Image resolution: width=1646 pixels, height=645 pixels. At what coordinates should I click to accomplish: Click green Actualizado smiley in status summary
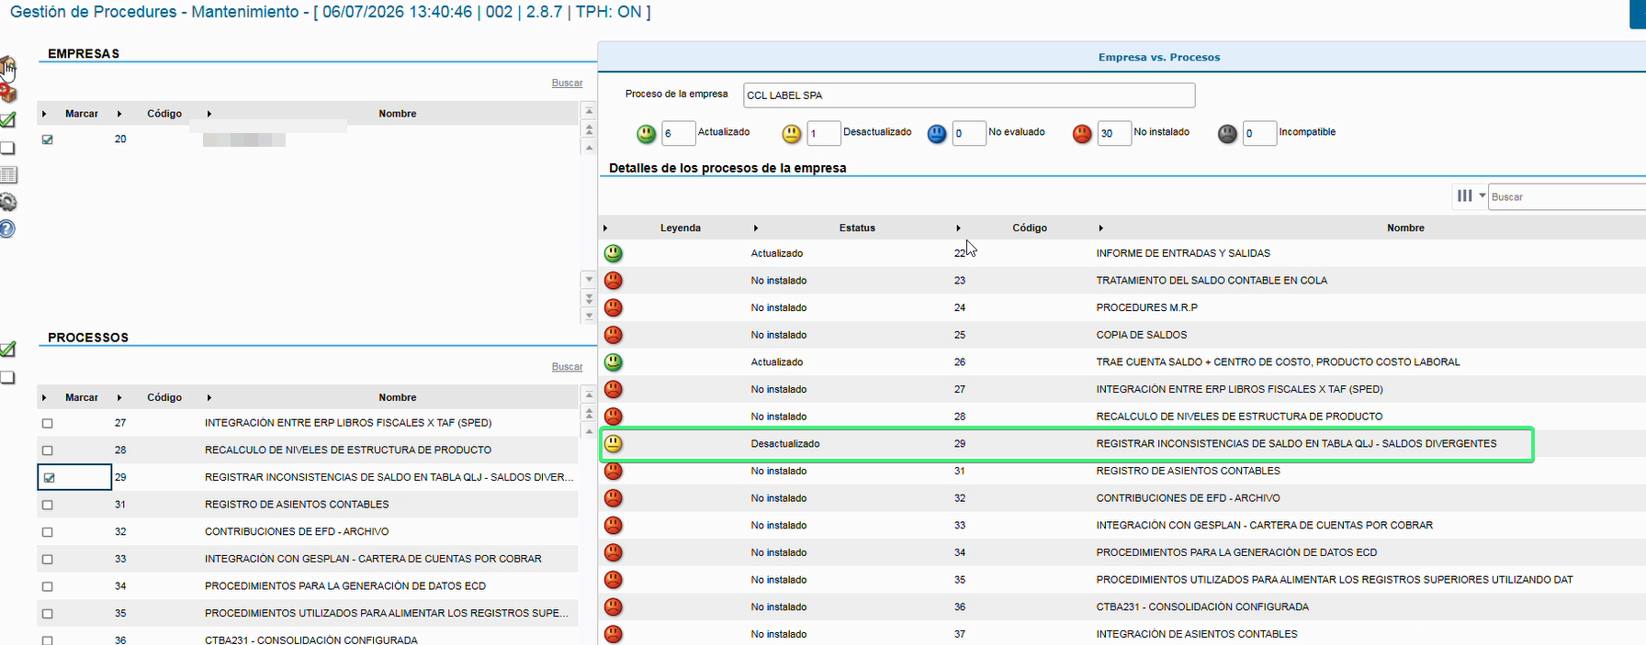tap(647, 134)
